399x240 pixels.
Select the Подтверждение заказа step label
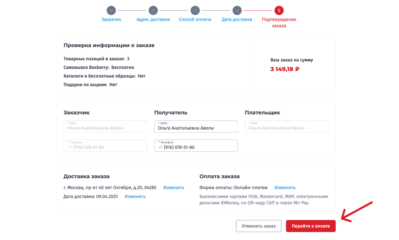[279, 23]
